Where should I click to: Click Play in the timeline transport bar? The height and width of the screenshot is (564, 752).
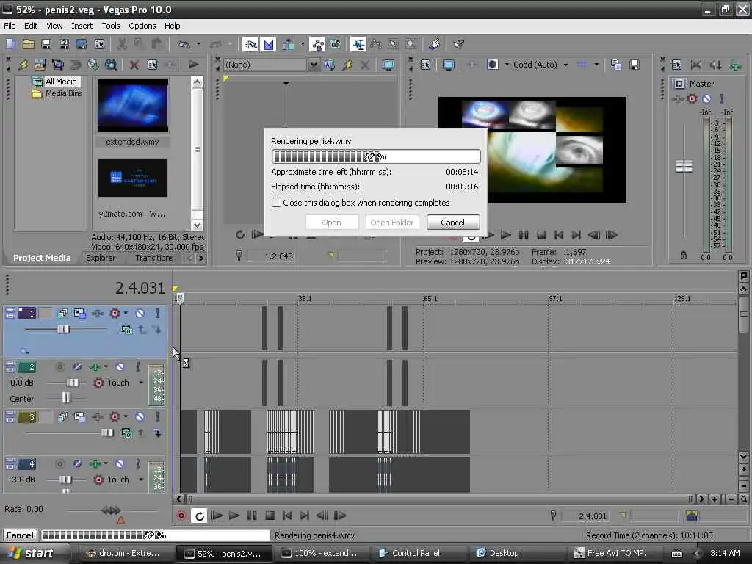234,516
